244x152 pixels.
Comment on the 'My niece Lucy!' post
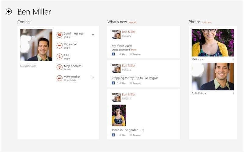[135, 54]
